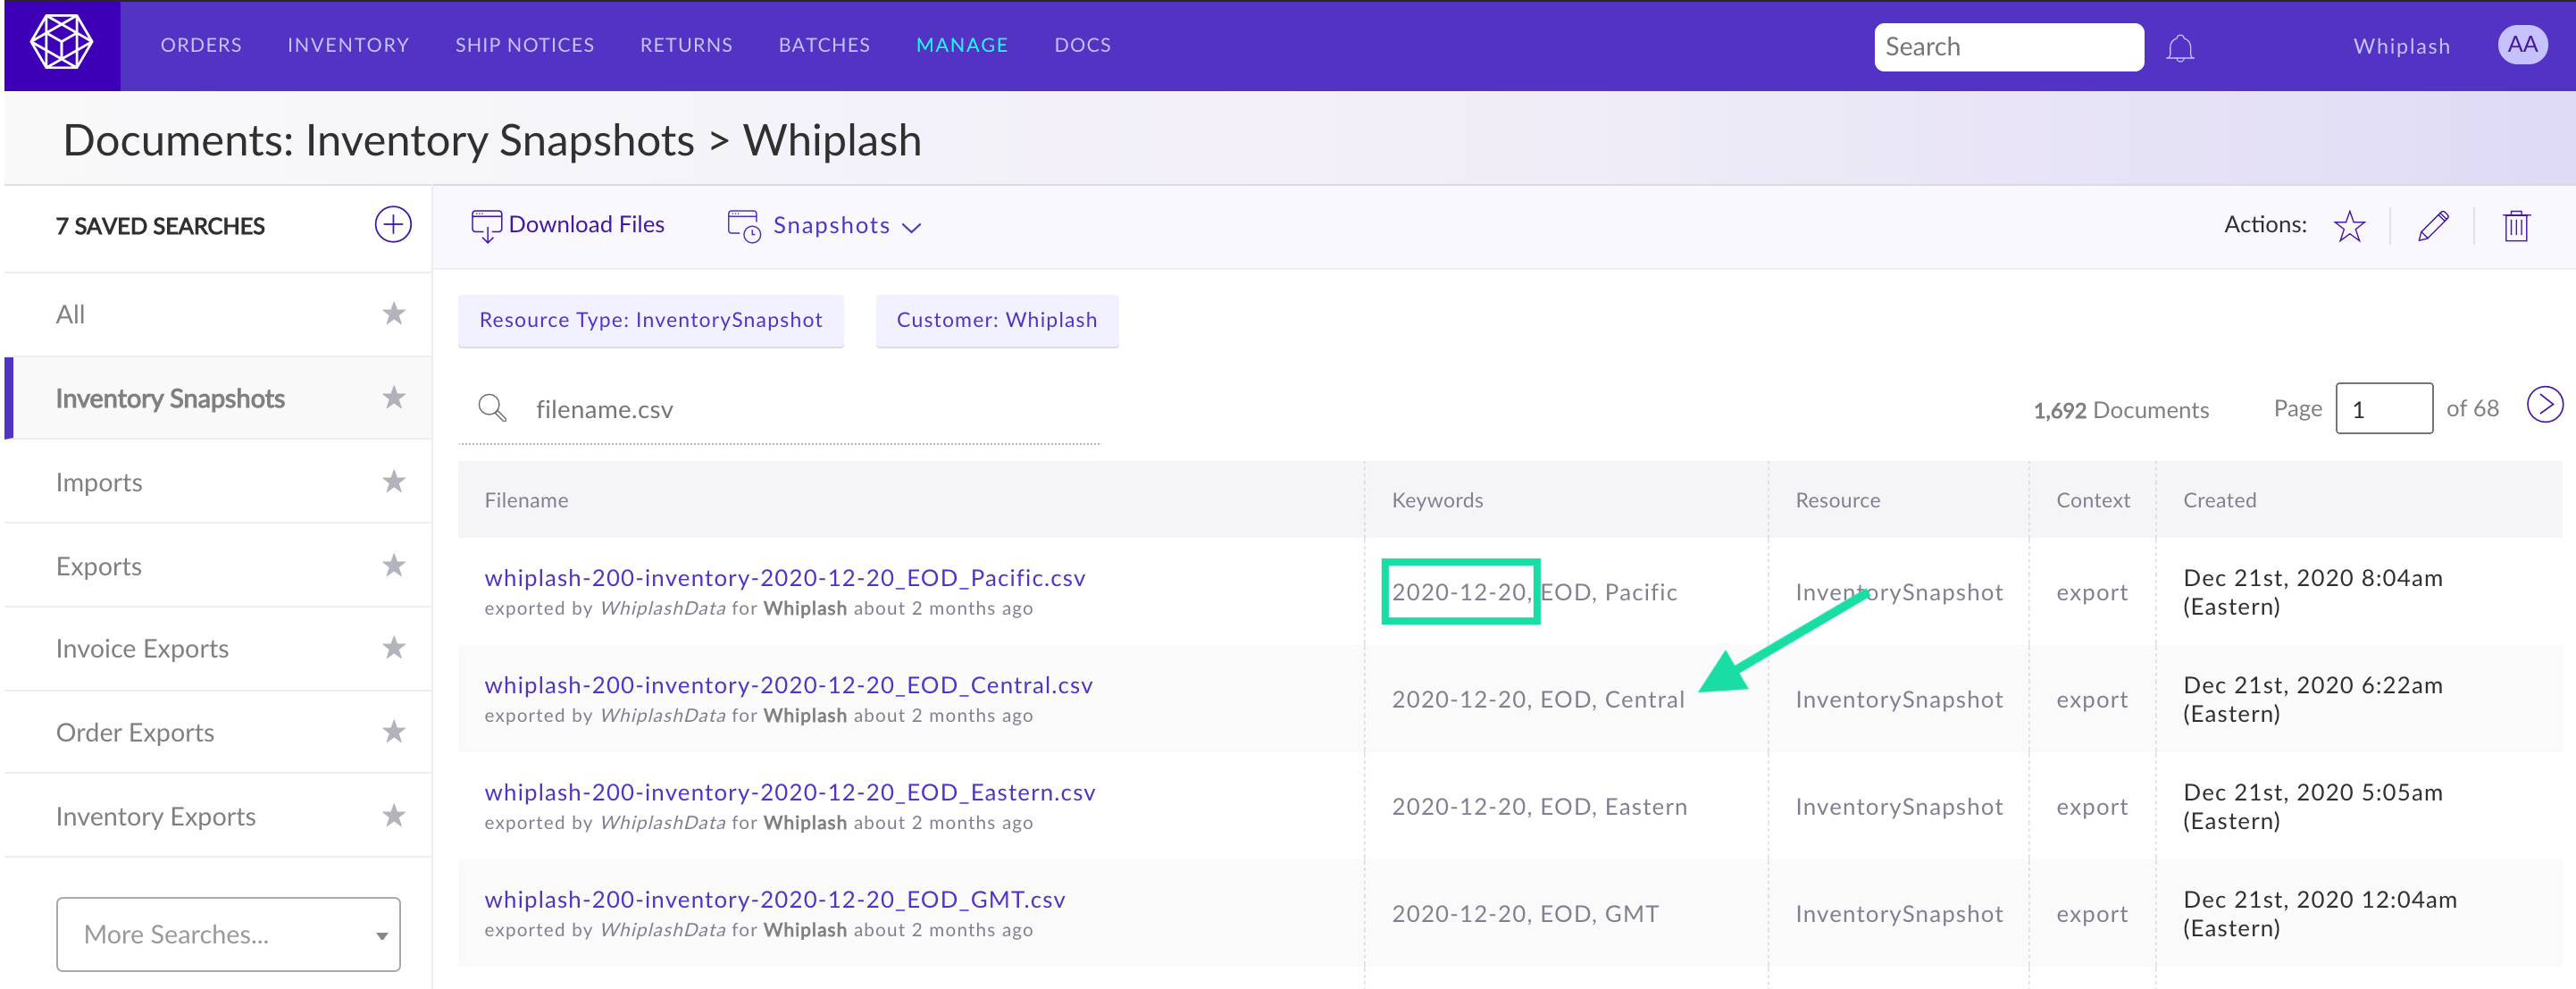Click the Resource Type: InventorySnapshot filter
2576x989 pixels.
coord(651,320)
